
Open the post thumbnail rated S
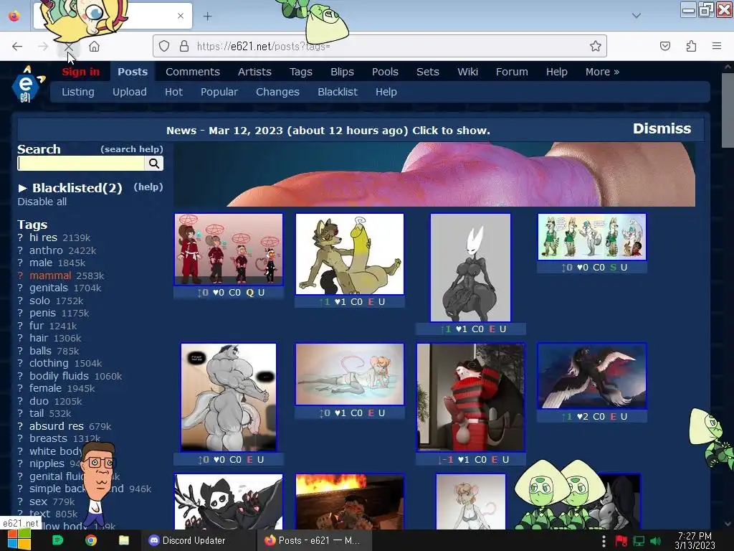click(x=592, y=237)
